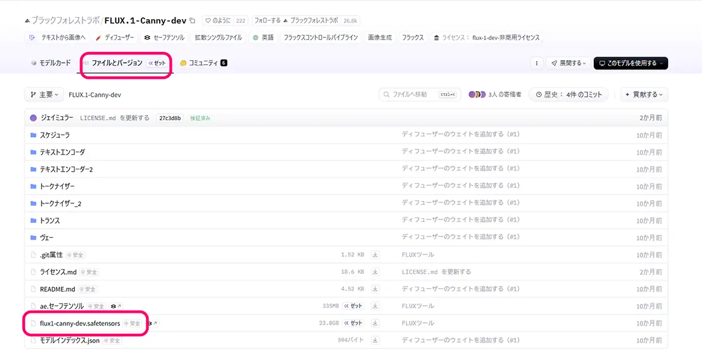Open commit hash 27c3d8b

(x=170, y=118)
